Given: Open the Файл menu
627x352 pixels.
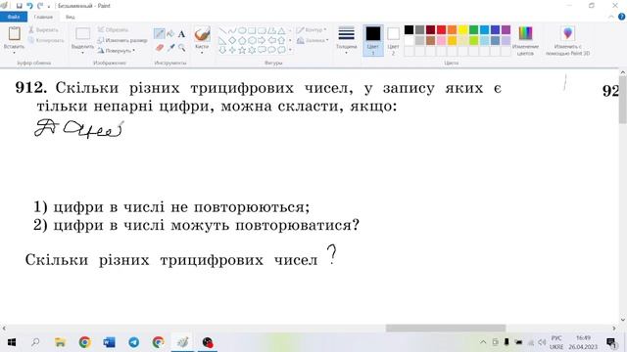Looking at the screenshot, I should [x=14, y=17].
